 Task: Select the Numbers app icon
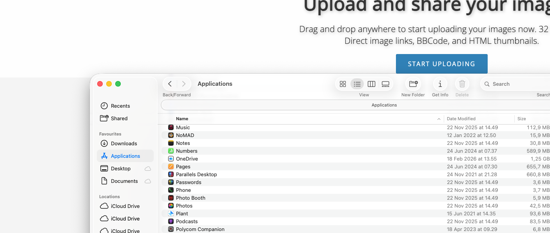[x=171, y=151]
